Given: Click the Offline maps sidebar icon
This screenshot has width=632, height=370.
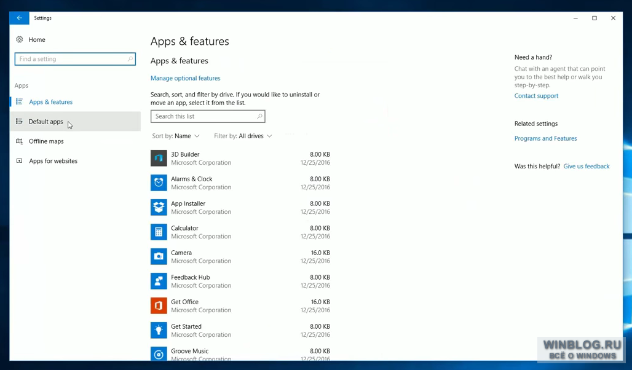Looking at the screenshot, I should [19, 141].
